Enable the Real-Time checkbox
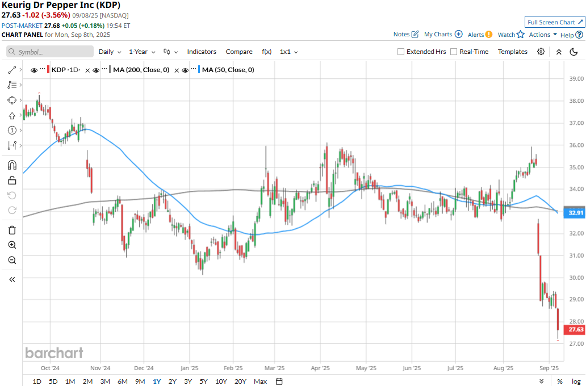 454,52
